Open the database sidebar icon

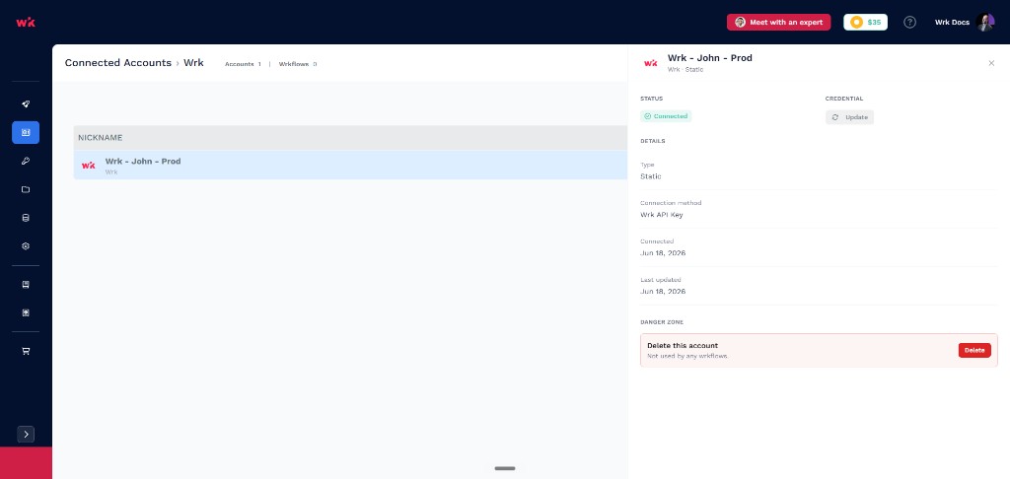pyautogui.click(x=26, y=218)
